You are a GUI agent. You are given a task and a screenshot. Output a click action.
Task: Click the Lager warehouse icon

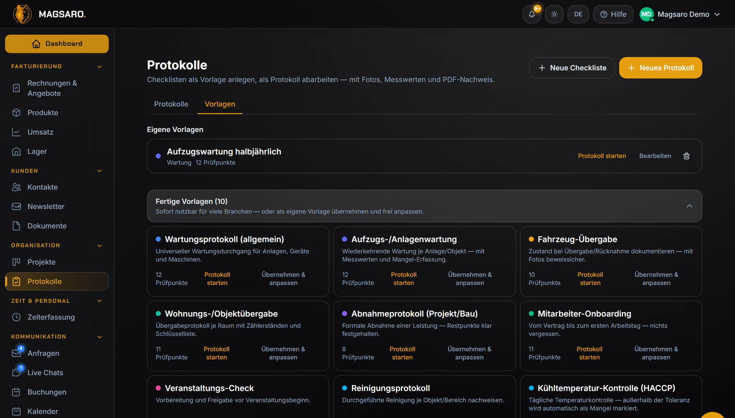tap(16, 151)
